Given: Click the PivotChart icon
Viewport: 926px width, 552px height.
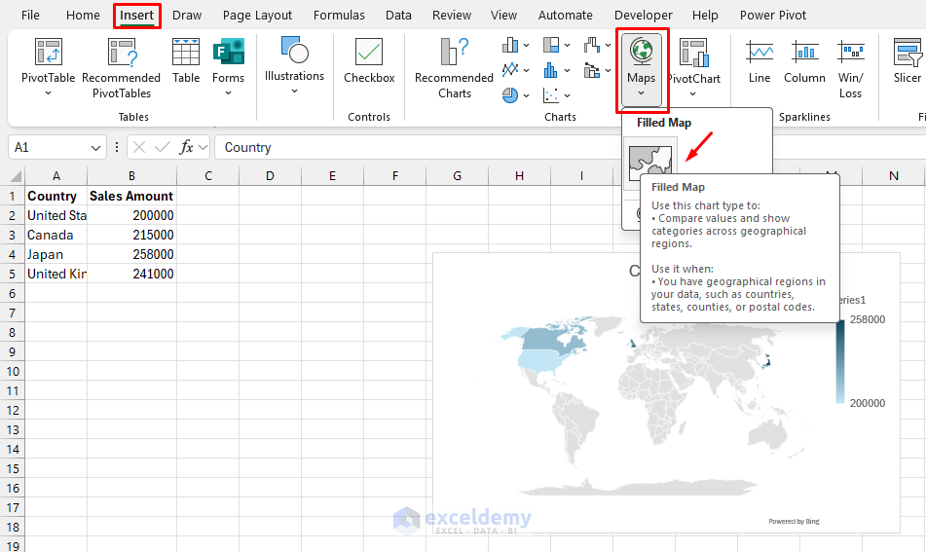Looking at the screenshot, I should click(x=693, y=52).
